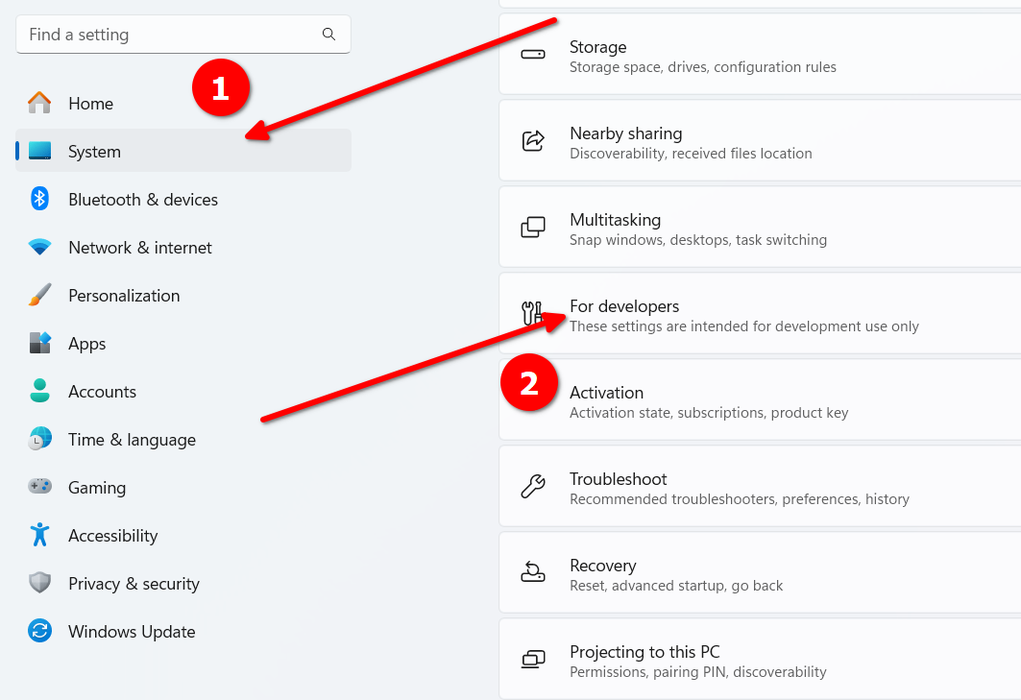
Task: Open Nearby sharing settings
Action: [760, 140]
